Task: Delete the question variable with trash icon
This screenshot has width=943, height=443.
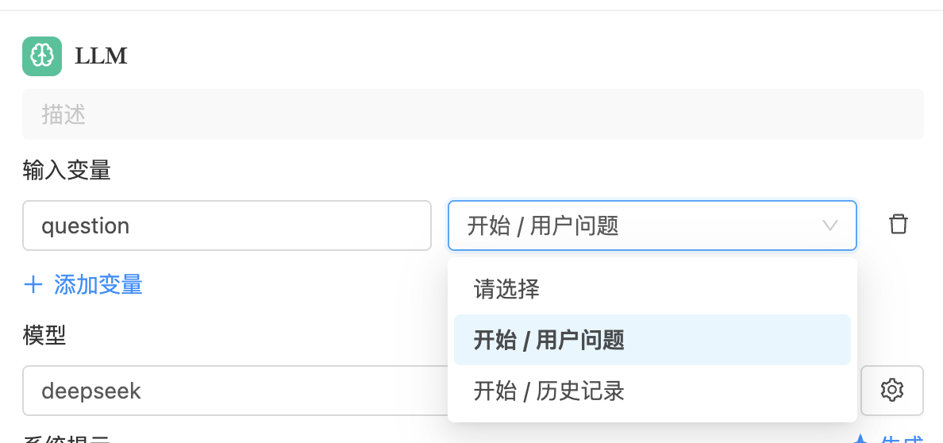Action: click(x=899, y=225)
